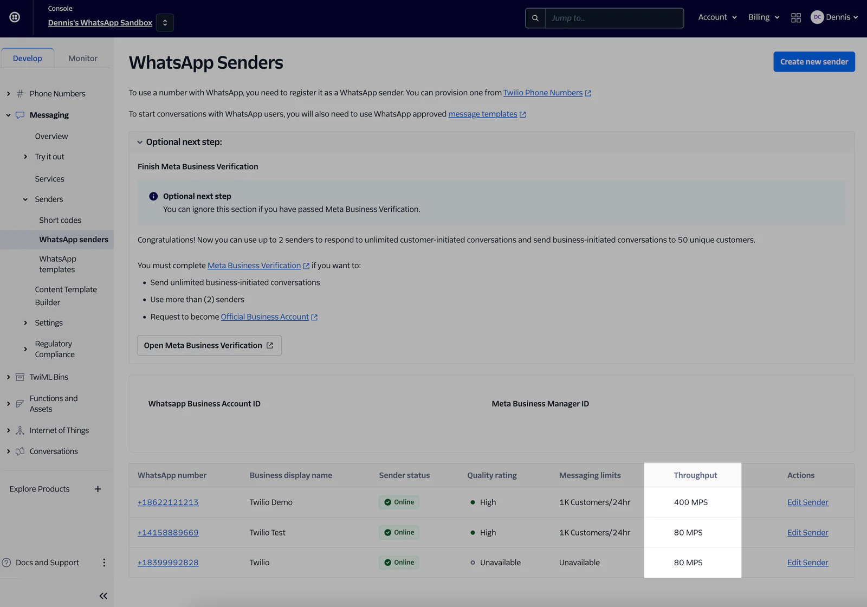Viewport: 867px width, 607px height.
Task: Click Open Meta Business Verification button
Action: (209, 345)
